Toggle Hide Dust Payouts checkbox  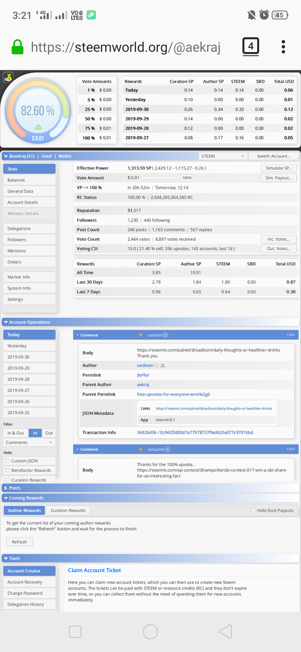click(x=253, y=510)
